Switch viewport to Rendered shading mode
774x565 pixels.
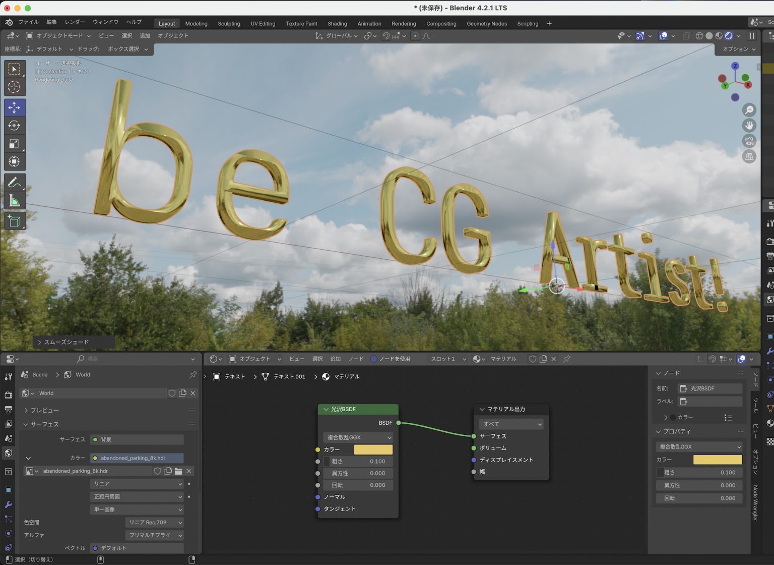pos(728,36)
